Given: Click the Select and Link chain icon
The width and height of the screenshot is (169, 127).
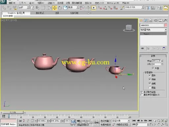Looking at the screenshot, I should click(4, 8).
